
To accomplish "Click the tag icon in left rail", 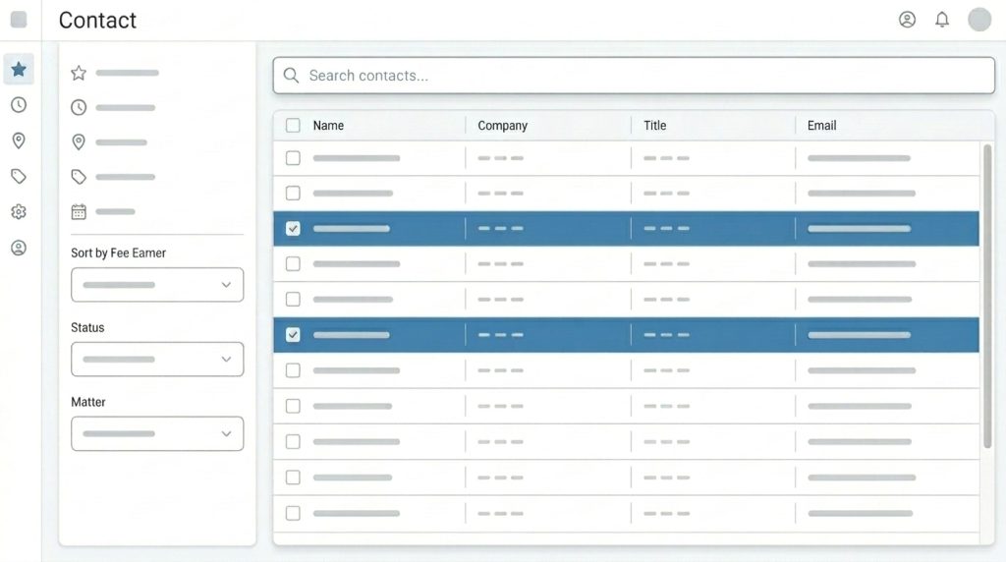I will coord(19,176).
